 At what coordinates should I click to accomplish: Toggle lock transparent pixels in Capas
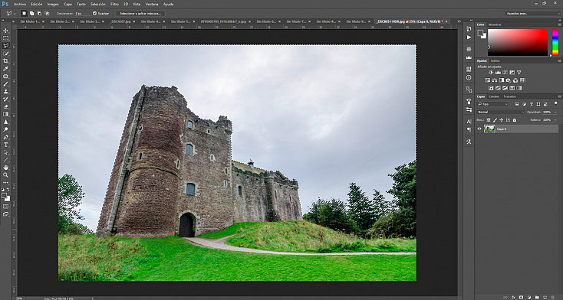click(x=489, y=120)
